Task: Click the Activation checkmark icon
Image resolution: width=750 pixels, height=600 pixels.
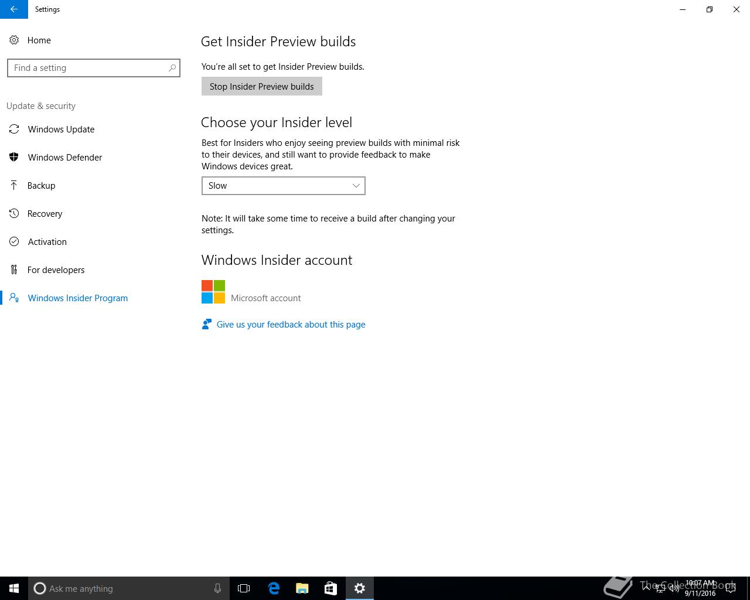Action: coord(14,241)
